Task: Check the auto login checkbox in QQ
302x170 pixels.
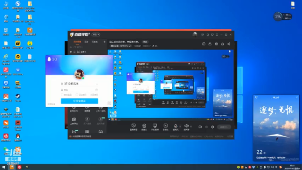Action: click(x=62, y=94)
